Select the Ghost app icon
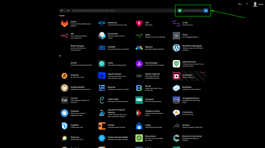265x148 pixels. (x=176, y=36)
